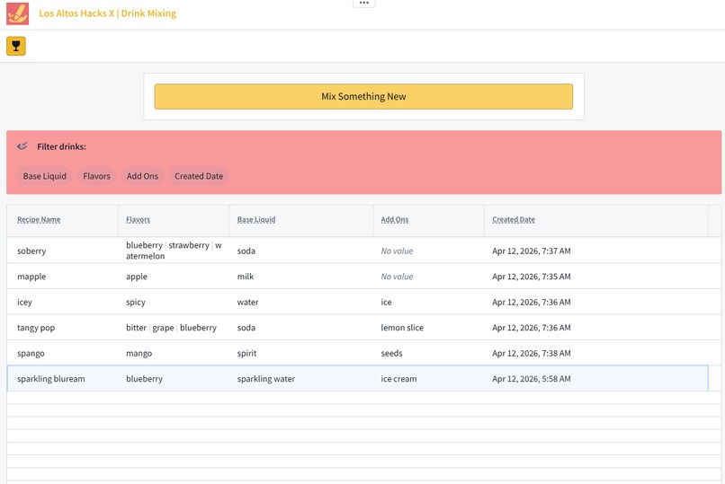Click No value in the mapple row
The width and height of the screenshot is (725, 484).
(x=397, y=277)
